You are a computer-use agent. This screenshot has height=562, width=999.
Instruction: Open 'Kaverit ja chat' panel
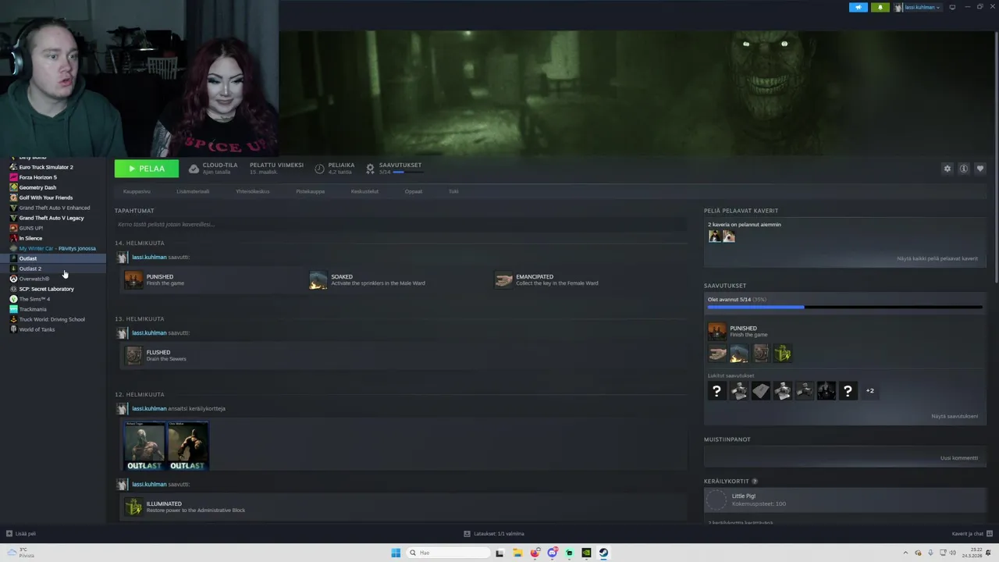pyautogui.click(x=972, y=534)
